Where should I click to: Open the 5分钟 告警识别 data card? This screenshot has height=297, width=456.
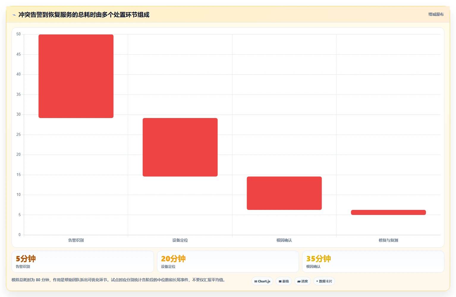click(x=83, y=262)
